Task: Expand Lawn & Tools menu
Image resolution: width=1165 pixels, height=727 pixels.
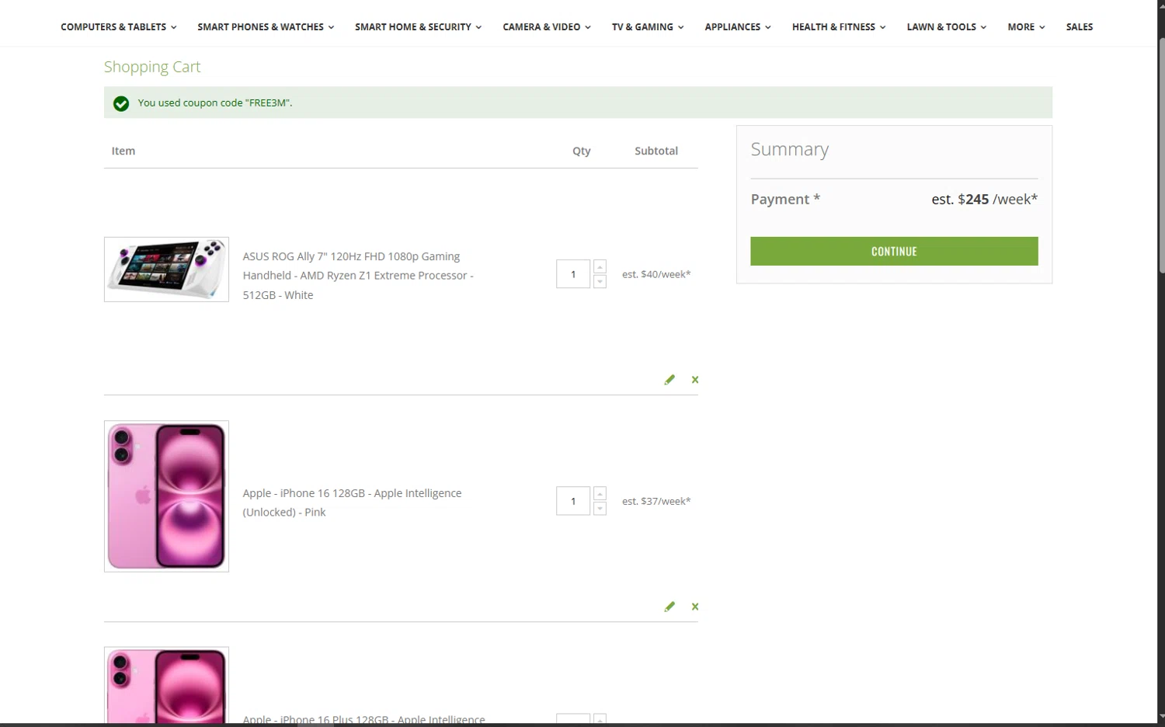Action: tap(947, 26)
